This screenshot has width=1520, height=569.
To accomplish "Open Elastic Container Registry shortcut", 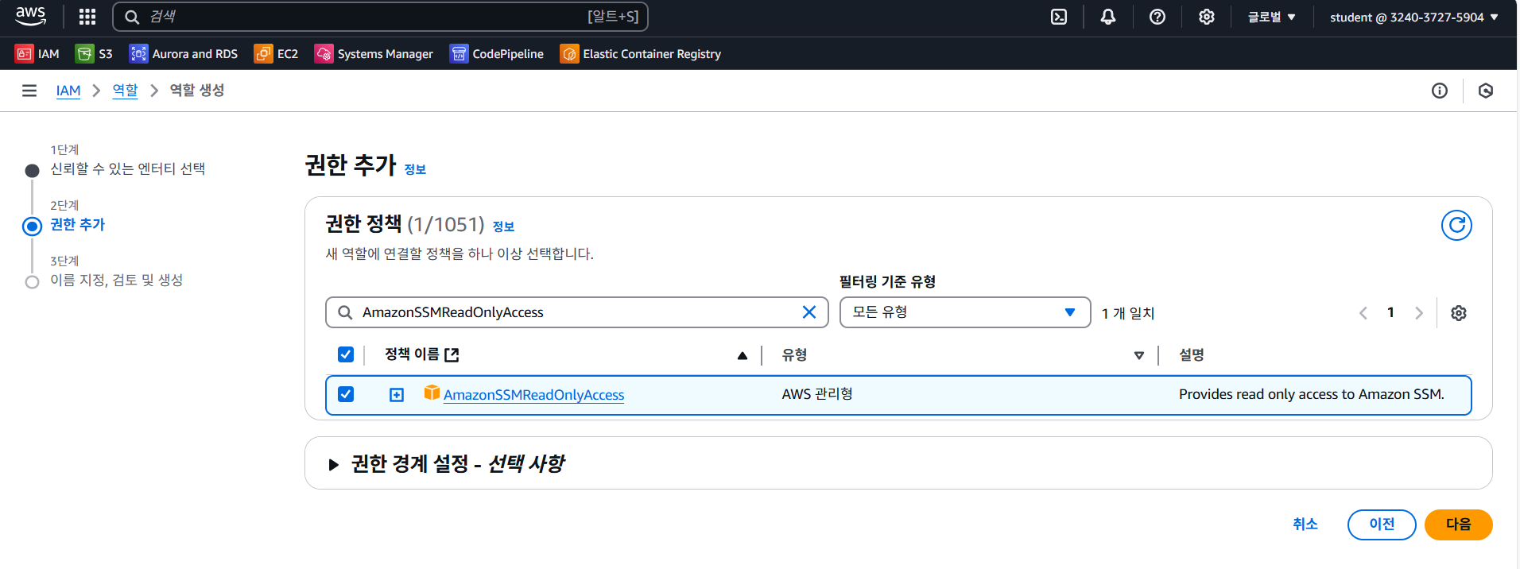I will tap(641, 53).
